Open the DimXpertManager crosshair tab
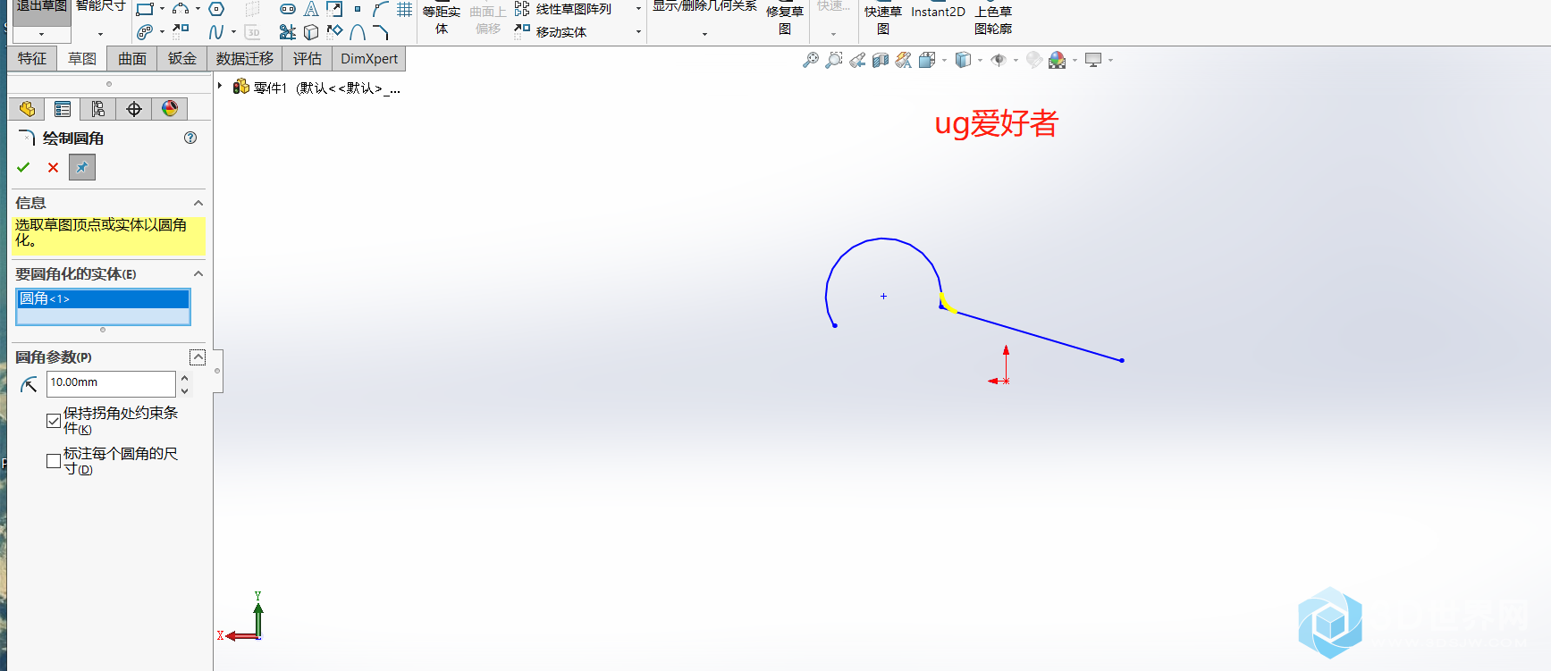This screenshot has width=1551, height=671. [x=134, y=109]
